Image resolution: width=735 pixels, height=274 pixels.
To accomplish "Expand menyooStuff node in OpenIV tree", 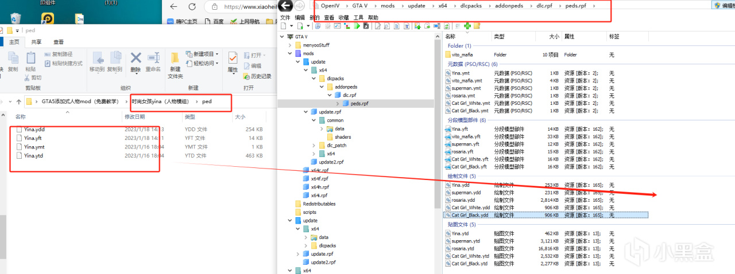I will click(x=289, y=45).
